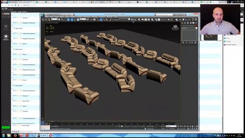Click Go to Start playback button
The height and width of the screenshot is (138, 245).
tap(178, 127)
